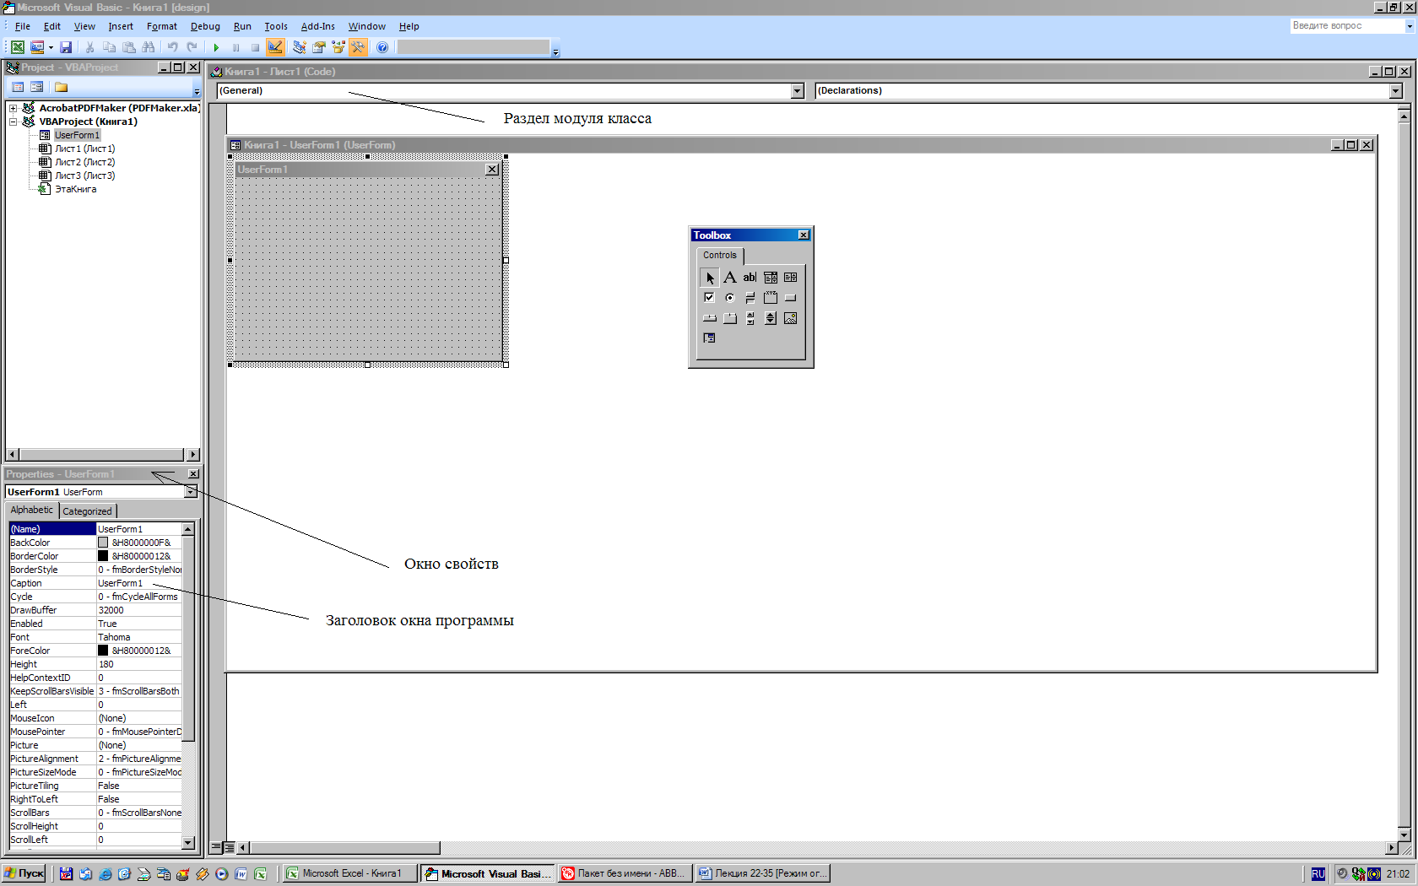Pick the MultiPage control in Toolbox

730,318
